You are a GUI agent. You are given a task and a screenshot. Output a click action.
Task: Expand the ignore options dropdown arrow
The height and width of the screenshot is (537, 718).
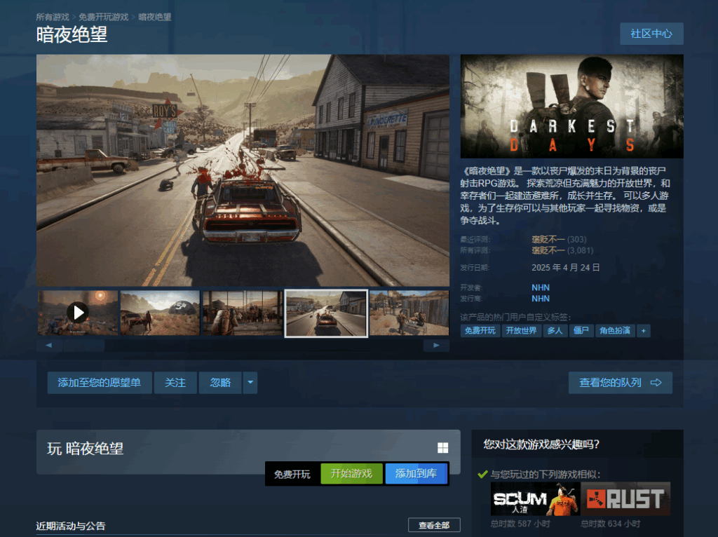pos(250,383)
